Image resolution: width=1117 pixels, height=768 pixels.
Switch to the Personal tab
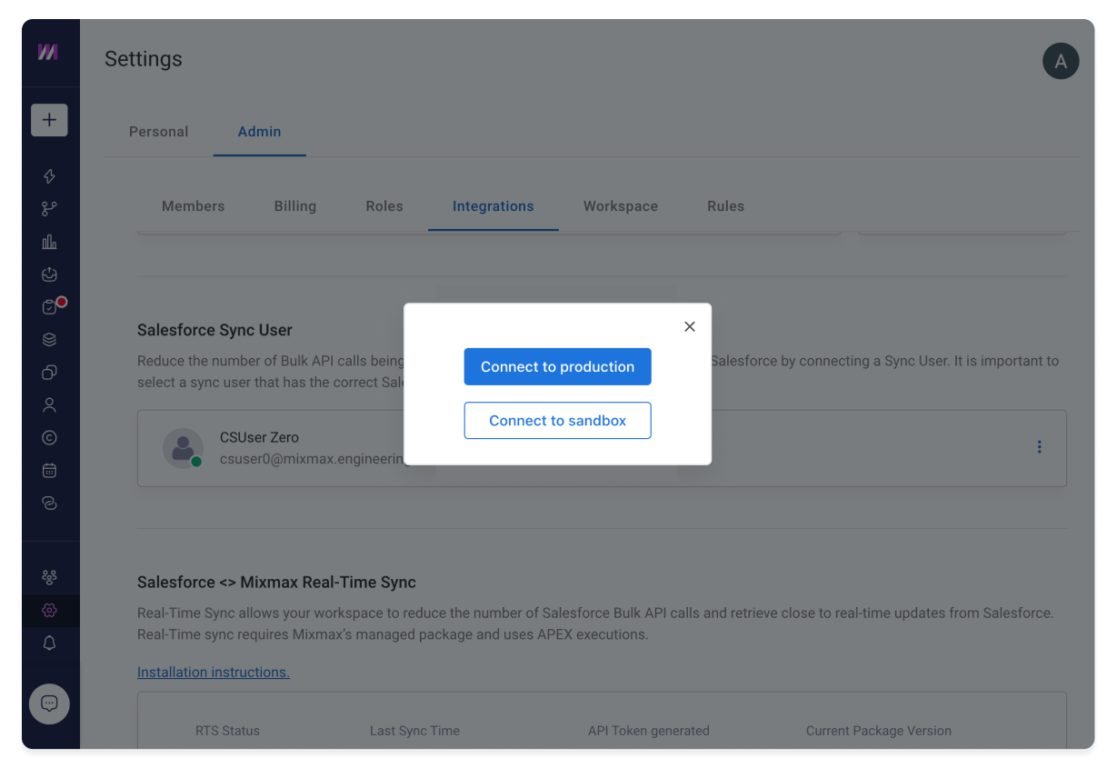pos(158,131)
